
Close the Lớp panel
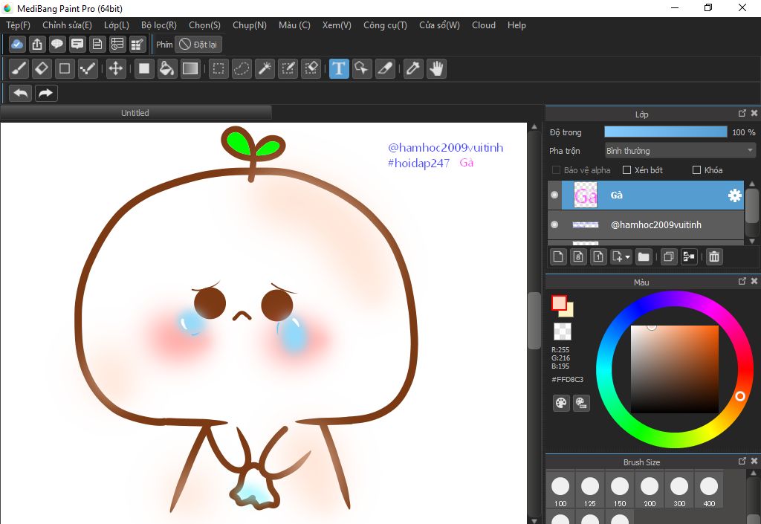tap(754, 113)
